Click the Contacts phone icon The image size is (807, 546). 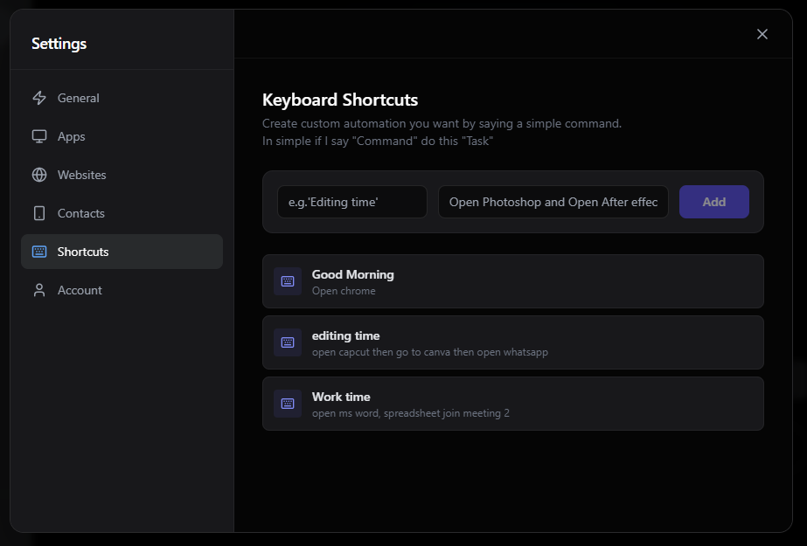[x=39, y=213]
